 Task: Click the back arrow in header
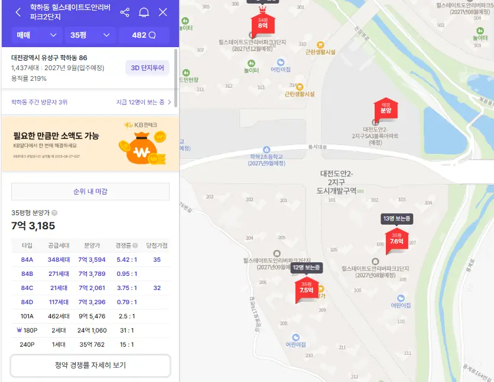(18, 12)
